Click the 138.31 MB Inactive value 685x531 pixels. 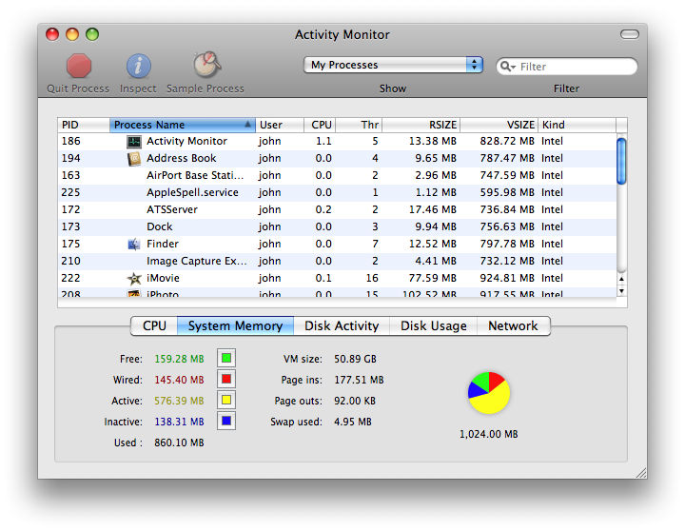(179, 422)
